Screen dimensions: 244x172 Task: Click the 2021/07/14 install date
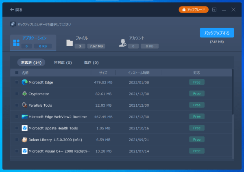(x=139, y=151)
